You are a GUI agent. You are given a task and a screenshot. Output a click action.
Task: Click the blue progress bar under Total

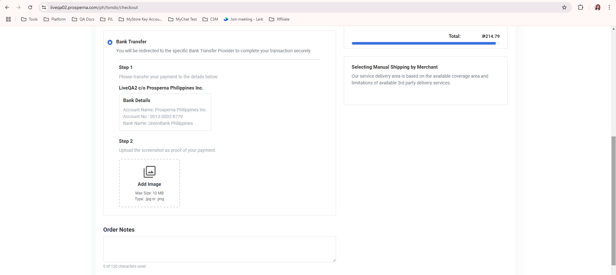point(423,43)
